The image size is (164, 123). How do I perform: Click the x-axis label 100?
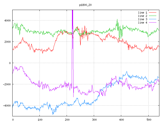40,120
